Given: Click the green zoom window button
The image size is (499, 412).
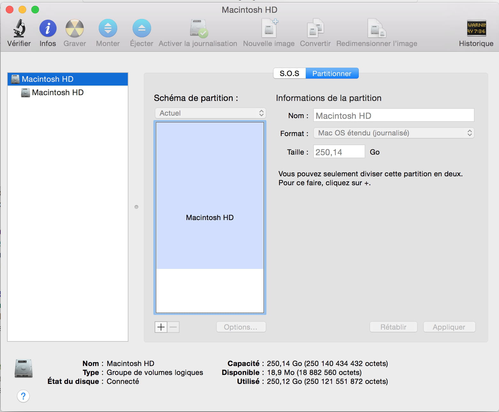Looking at the screenshot, I should pyautogui.click(x=35, y=10).
